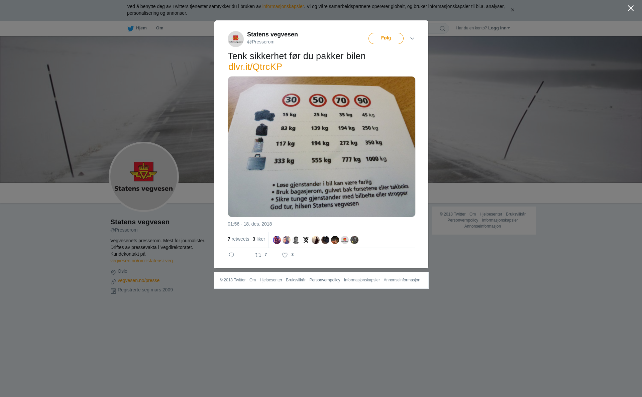View the list of 7 retweets
642x397 pixels.
(x=238, y=239)
